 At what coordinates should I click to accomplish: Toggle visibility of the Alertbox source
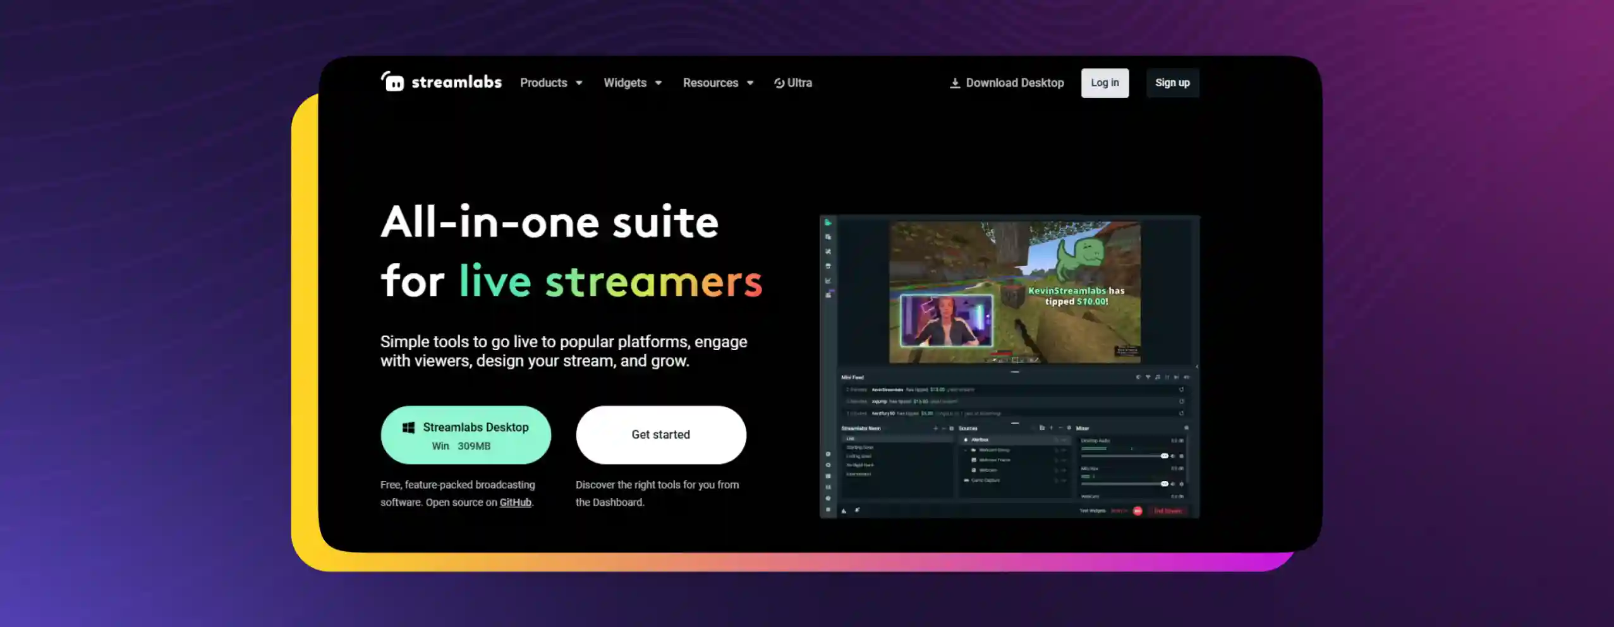coord(1064,440)
